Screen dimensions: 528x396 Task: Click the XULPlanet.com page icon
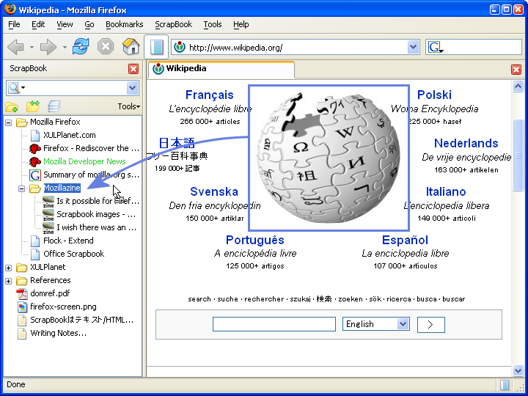(x=35, y=136)
